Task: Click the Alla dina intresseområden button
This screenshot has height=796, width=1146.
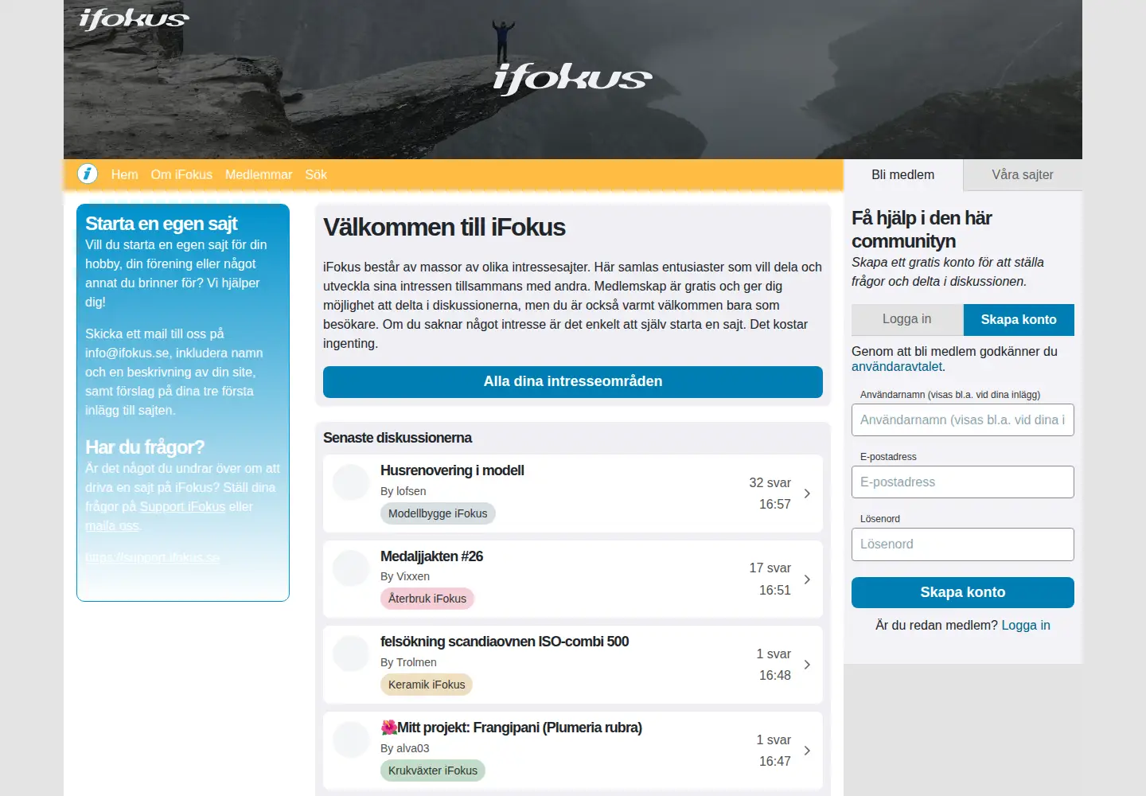Action: (573, 381)
